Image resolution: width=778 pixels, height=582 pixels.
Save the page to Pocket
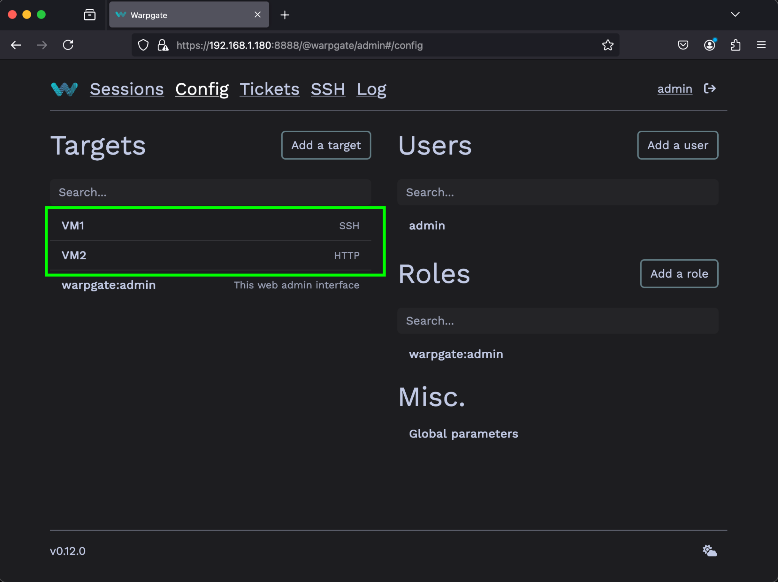click(x=683, y=45)
